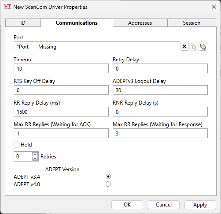The height and width of the screenshot is (214, 221).
Task: Click the Apply button
Action: point(200,205)
